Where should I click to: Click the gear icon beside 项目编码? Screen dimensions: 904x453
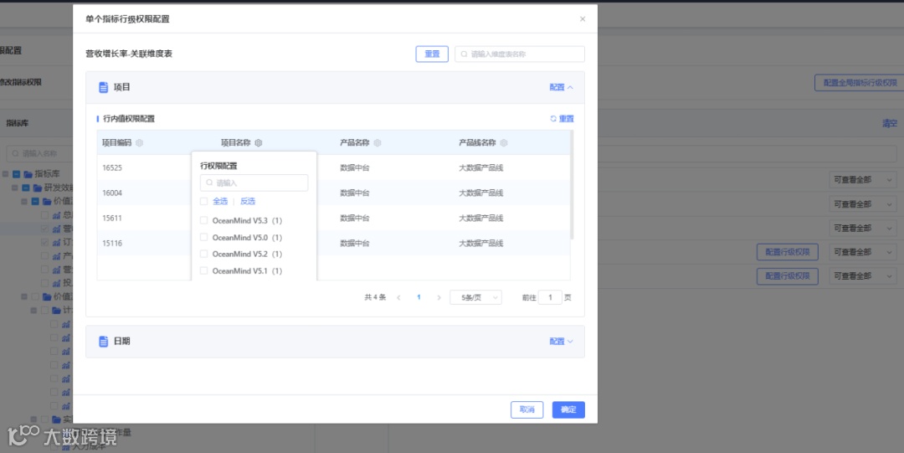(x=139, y=142)
